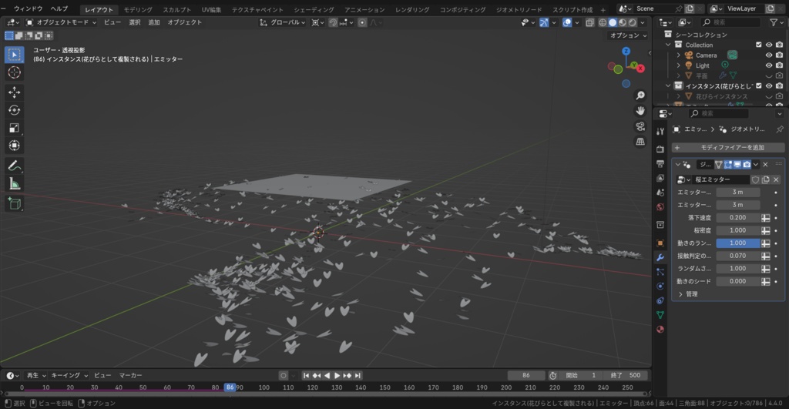Viewport: 789px width, 409px height.
Task: Select the Scale tool
Action: 14,128
